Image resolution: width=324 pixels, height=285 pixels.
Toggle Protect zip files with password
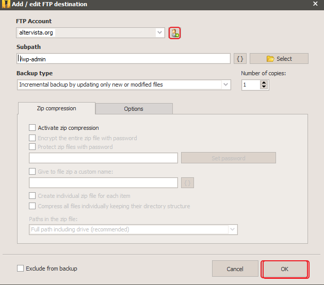[x=32, y=147]
